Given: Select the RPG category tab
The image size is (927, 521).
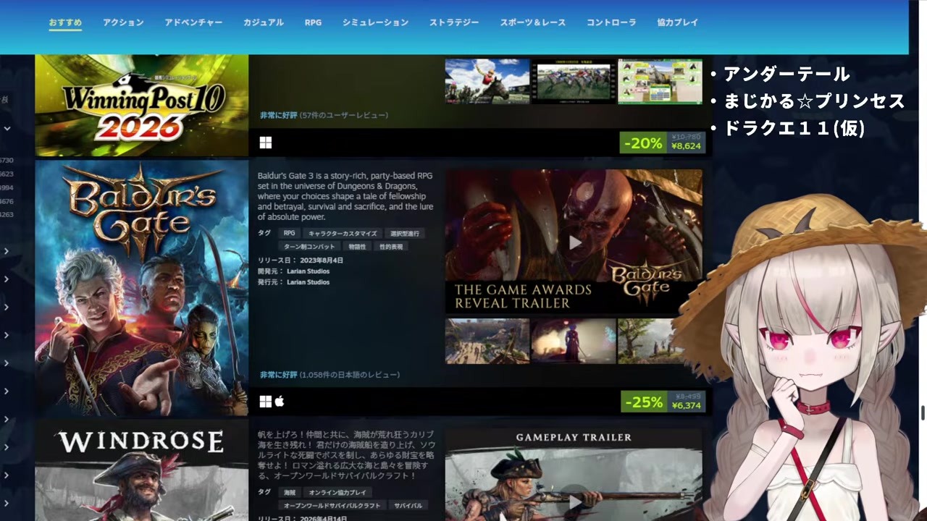Looking at the screenshot, I should 313,22.
